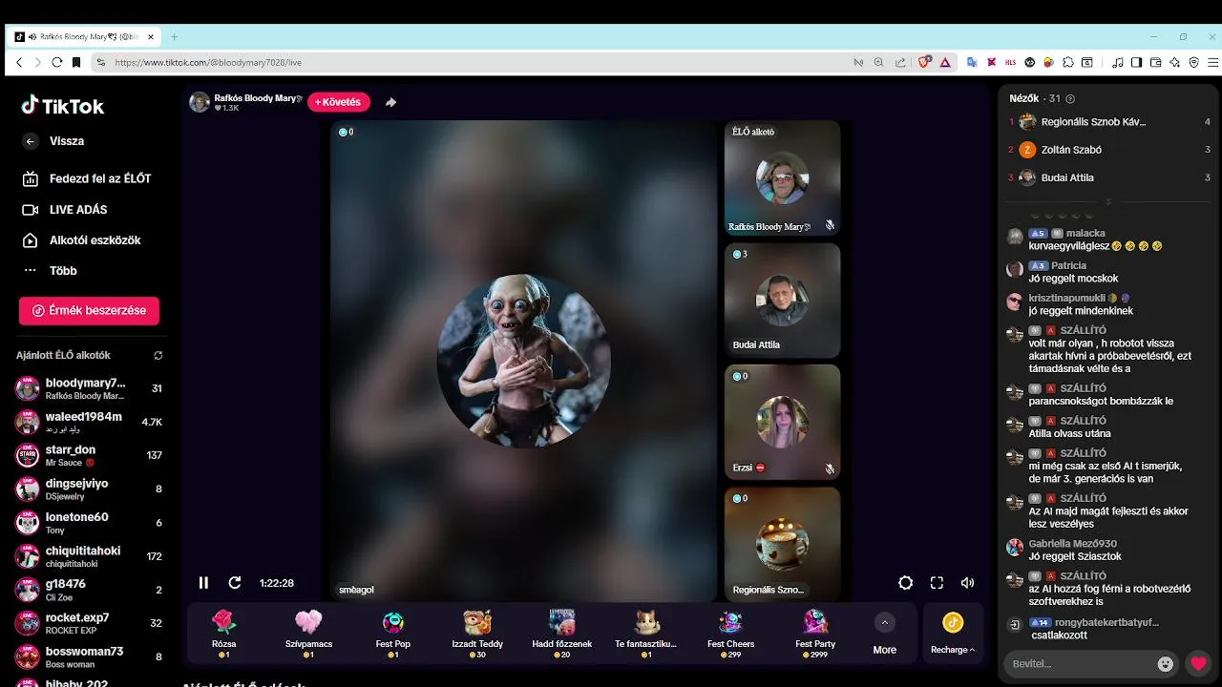The height and width of the screenshot is (687, 1222).
Task: Send the Izzadt Teddy gift
Action: pyautogui.click(x=477, y=634)
